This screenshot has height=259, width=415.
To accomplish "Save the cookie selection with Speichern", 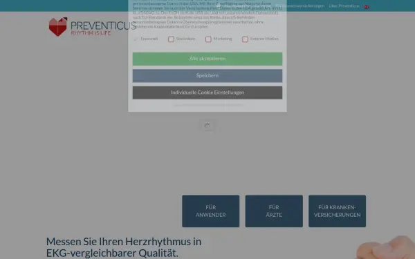I will pos(207,75).
